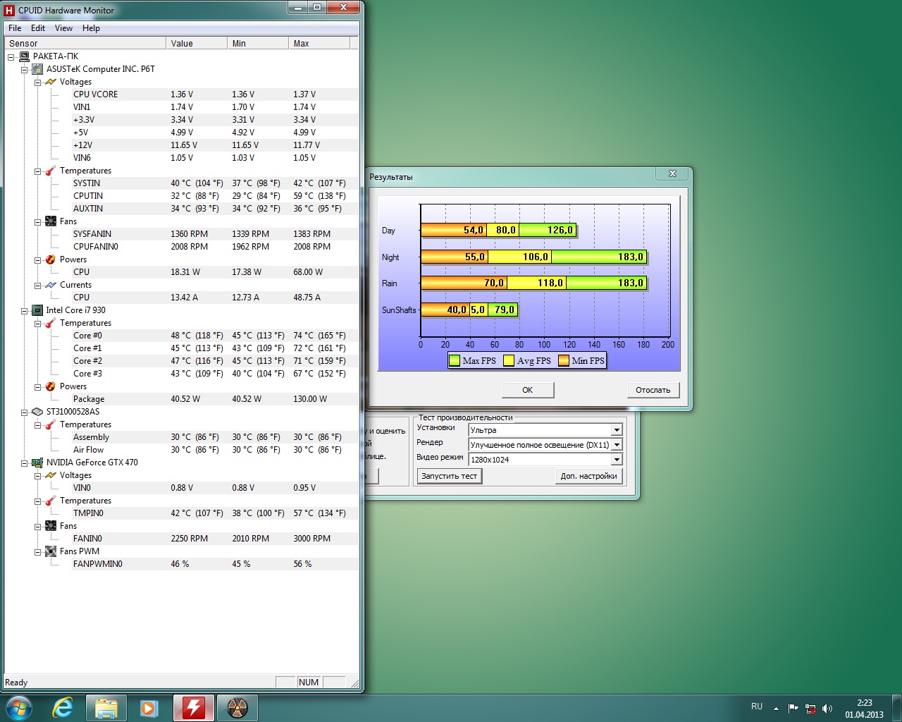Click the Intel Core i7 930 chip icon
This screenshot has width=902, height=722.
coord(37,310)
